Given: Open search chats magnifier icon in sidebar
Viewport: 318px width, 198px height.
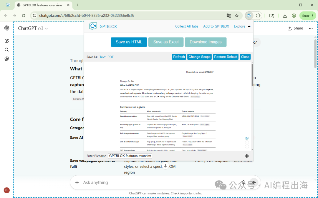Looking at the screenshot, I should pos(7,50).
